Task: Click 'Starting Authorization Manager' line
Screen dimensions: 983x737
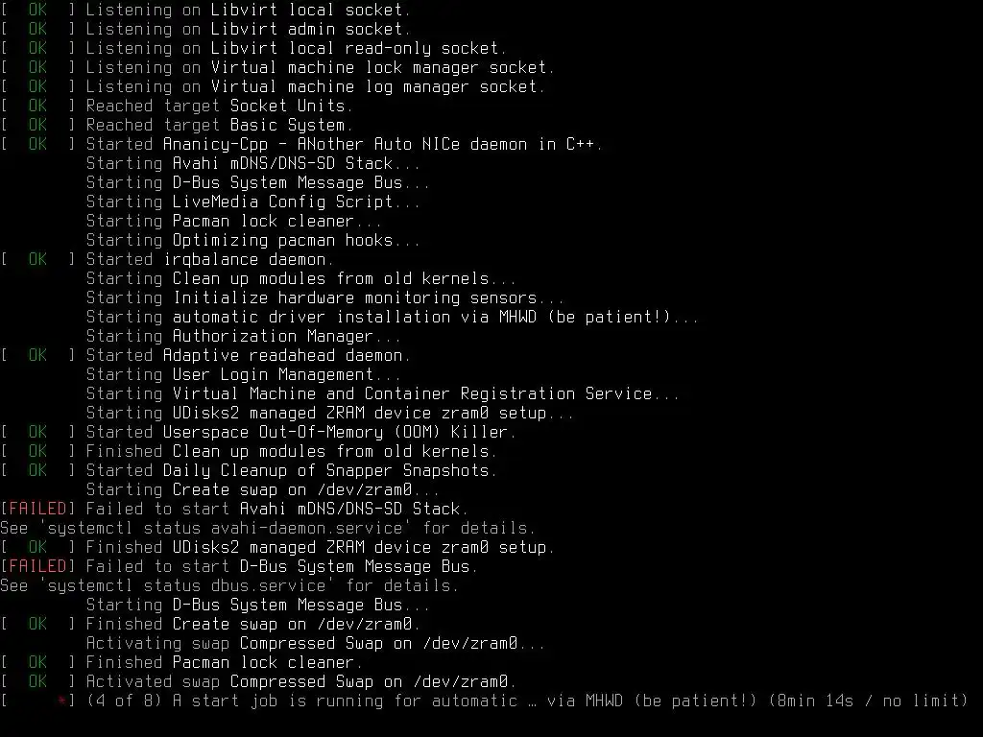Action: point(243,336)
